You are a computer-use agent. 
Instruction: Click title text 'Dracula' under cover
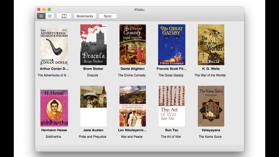click(x=93, y=75)
